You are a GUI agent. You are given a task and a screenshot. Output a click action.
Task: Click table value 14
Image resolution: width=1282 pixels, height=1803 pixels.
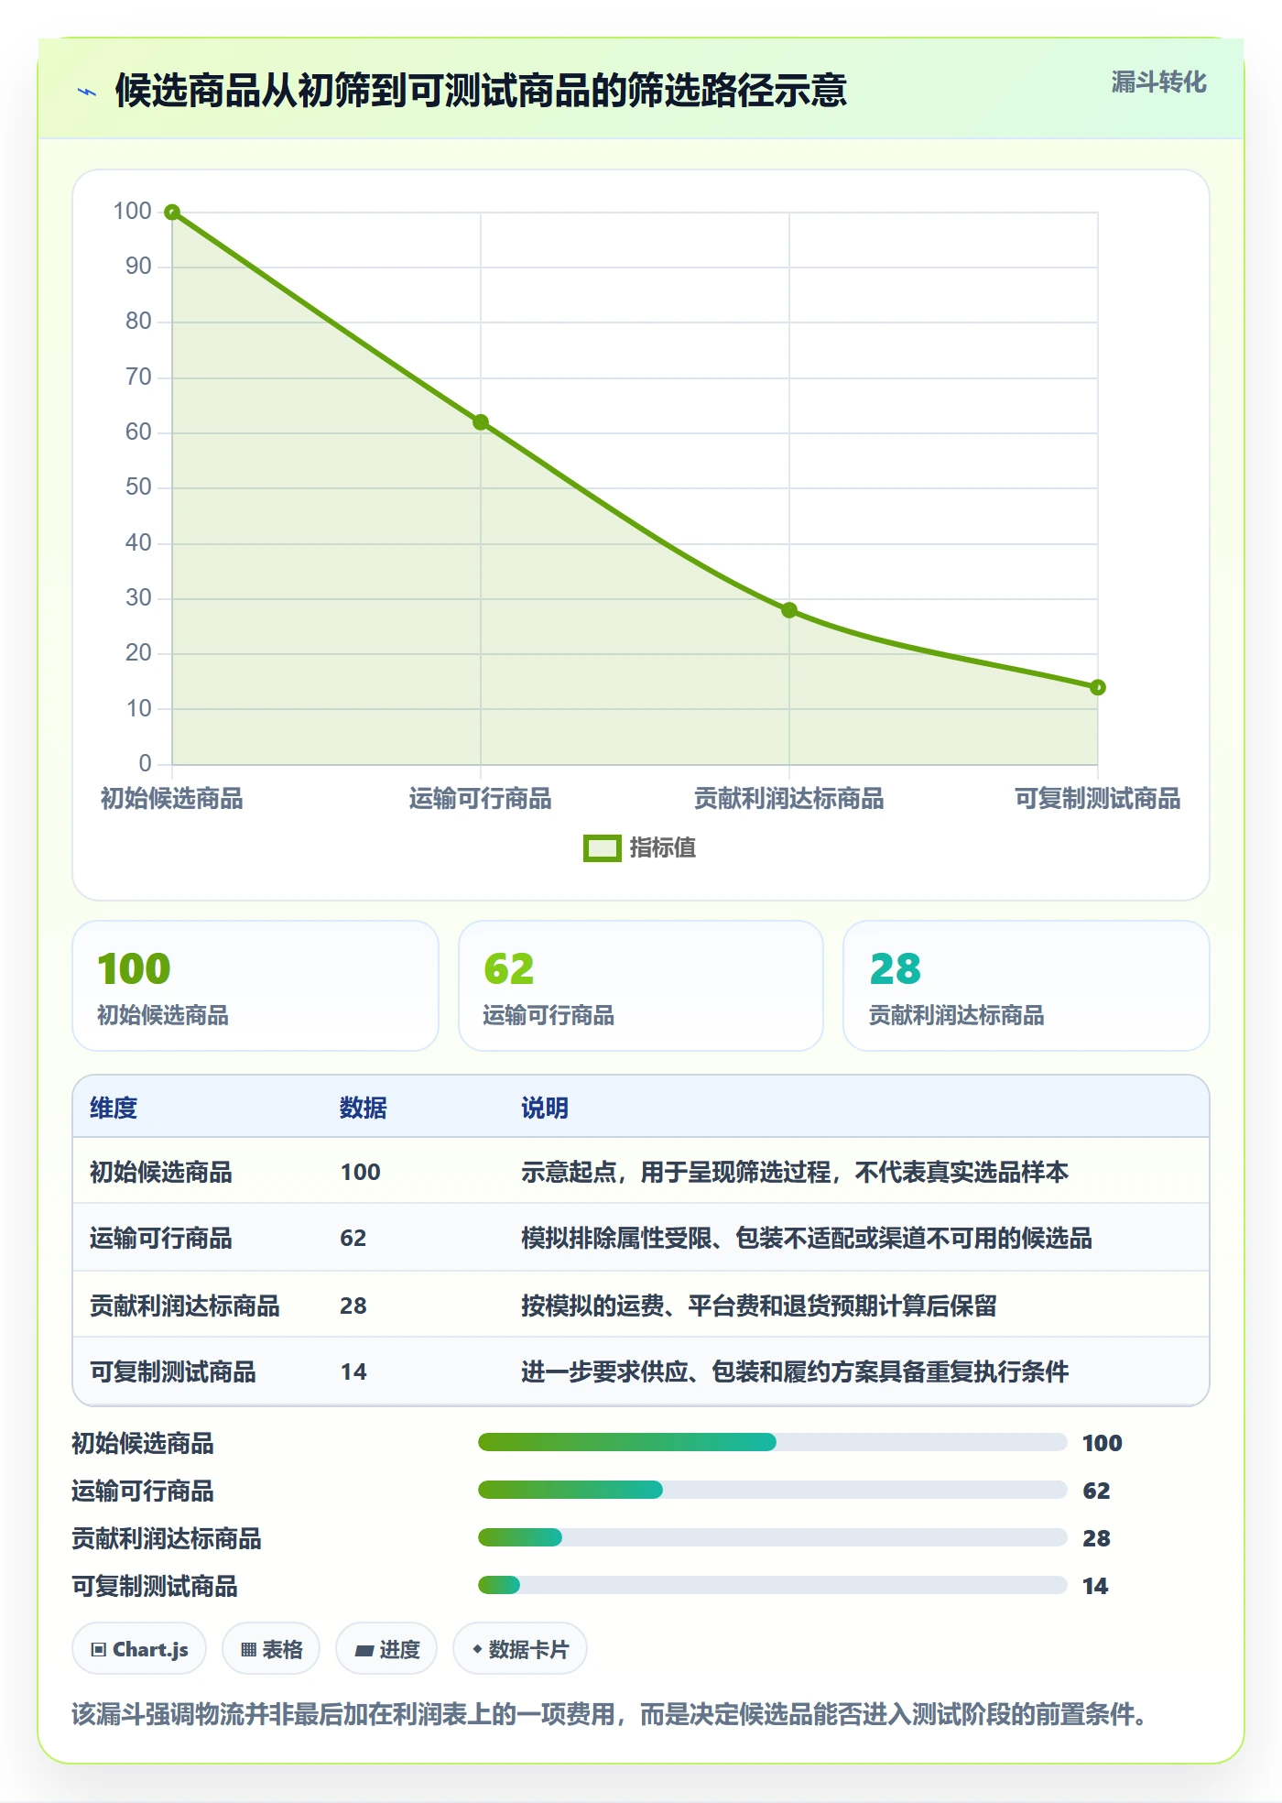coord(353,1371)
